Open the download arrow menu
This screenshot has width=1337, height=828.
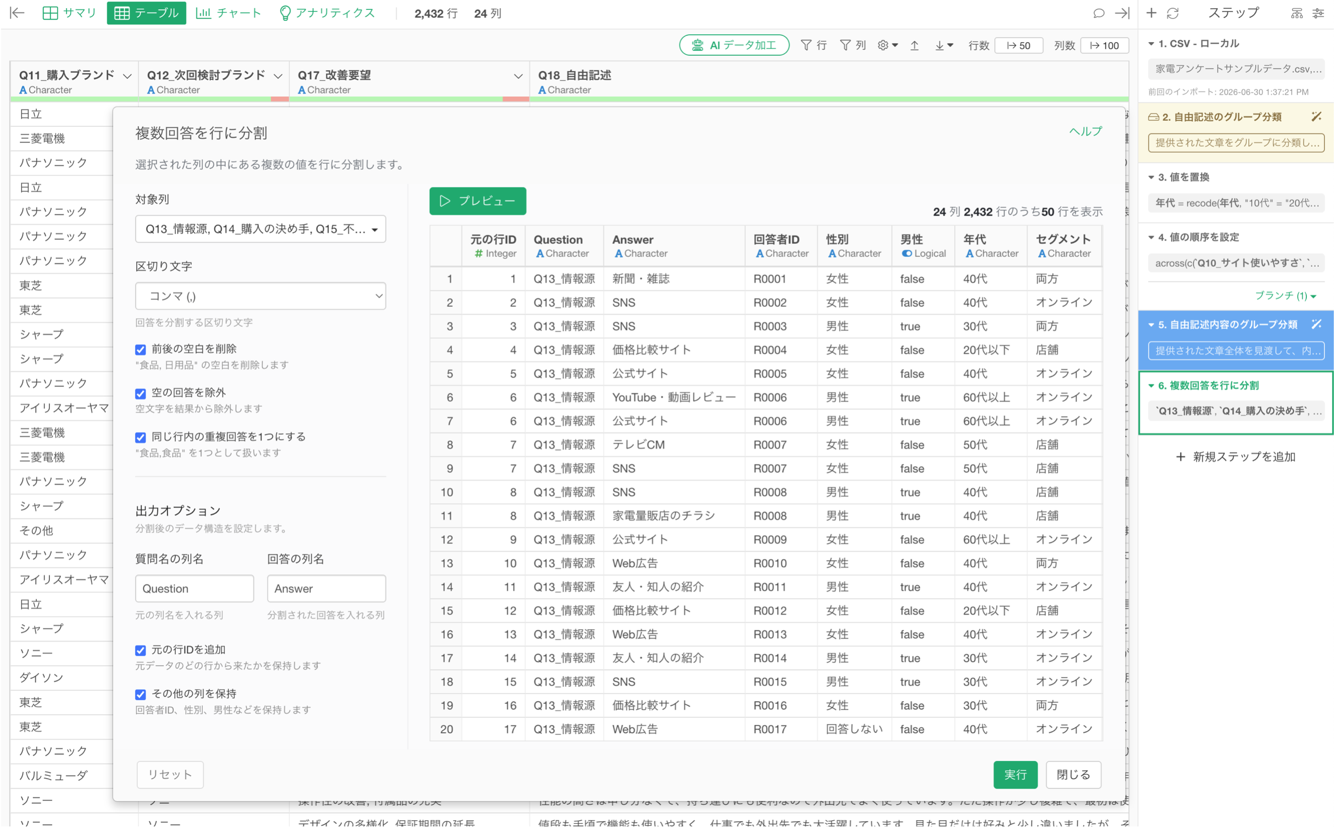point(944,45)
